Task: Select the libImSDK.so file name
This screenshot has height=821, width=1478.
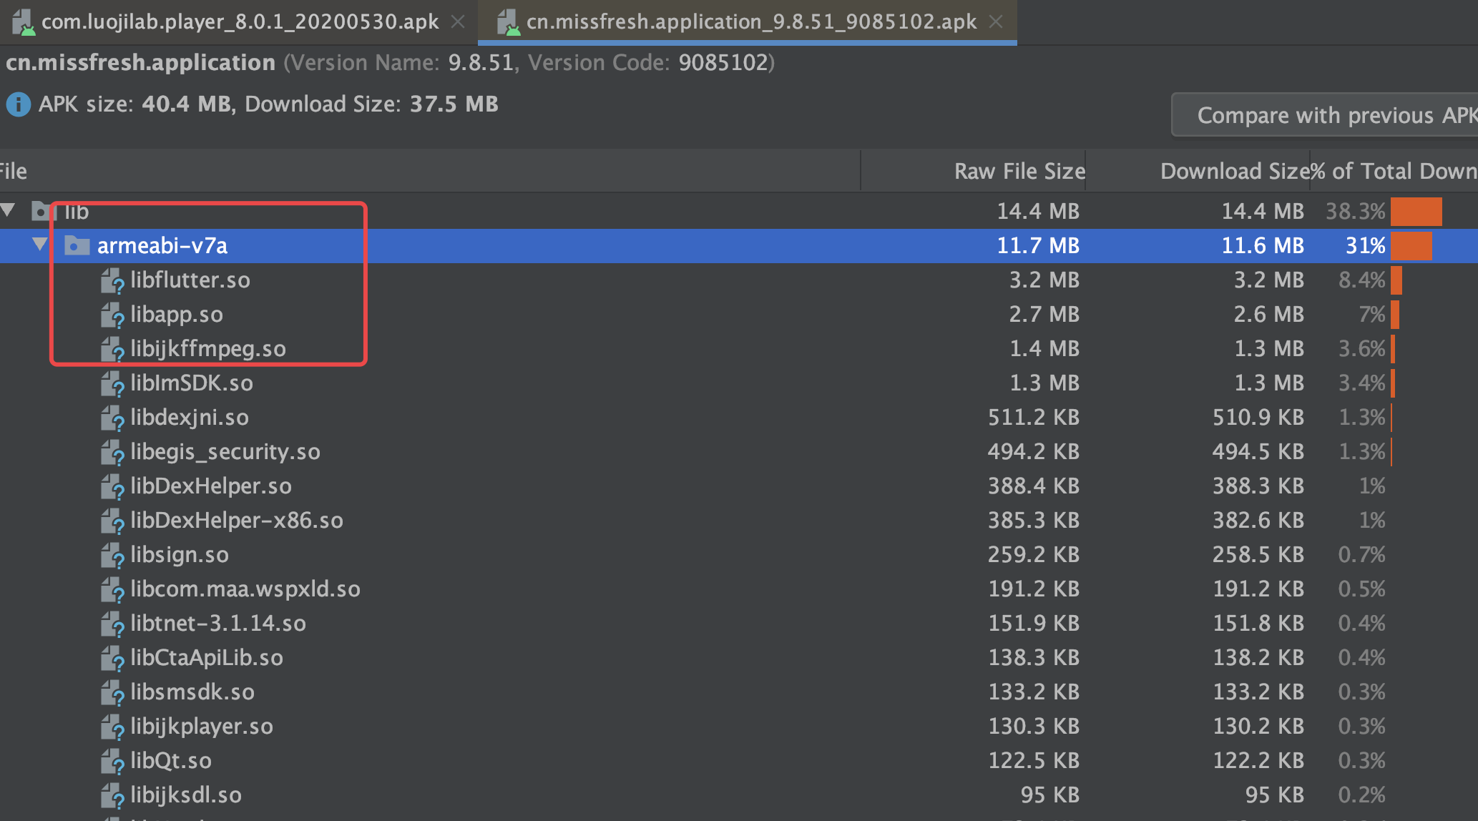Action: point(192,383)
